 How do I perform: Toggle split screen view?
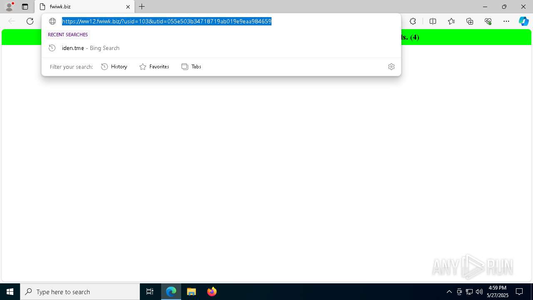[433, 21]
